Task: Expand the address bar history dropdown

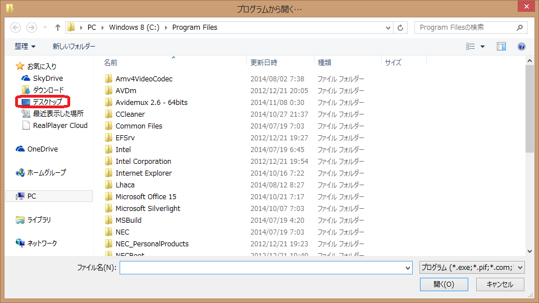Action: (x=388, y=27)
